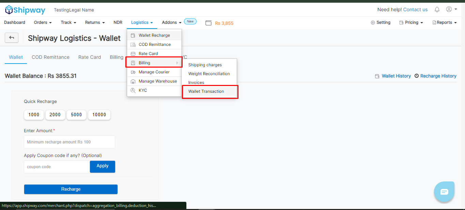Select Weight Reconciliation in Billing submenu
Viewport: 465px width, 210px height.
209,74
